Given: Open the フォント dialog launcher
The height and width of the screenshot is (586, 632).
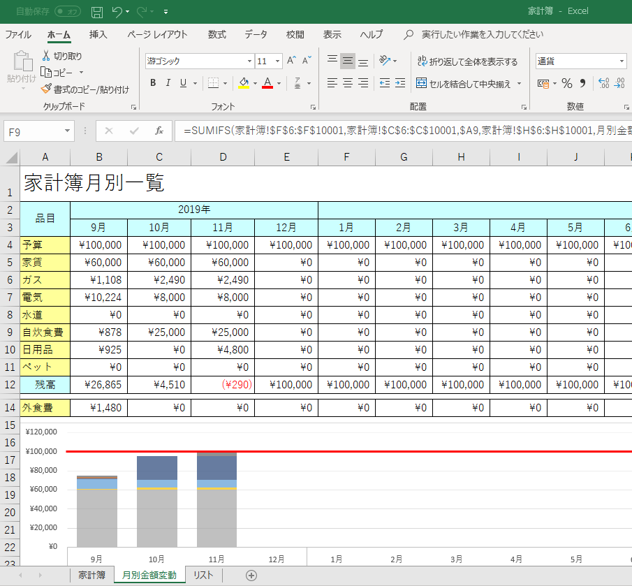Looking at the screenshot, I should pos(313,107).
